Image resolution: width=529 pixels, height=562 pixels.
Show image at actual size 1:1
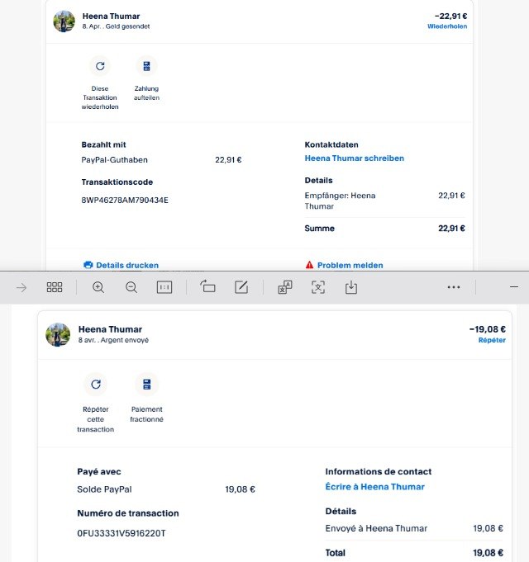click(x=164, y=287)
